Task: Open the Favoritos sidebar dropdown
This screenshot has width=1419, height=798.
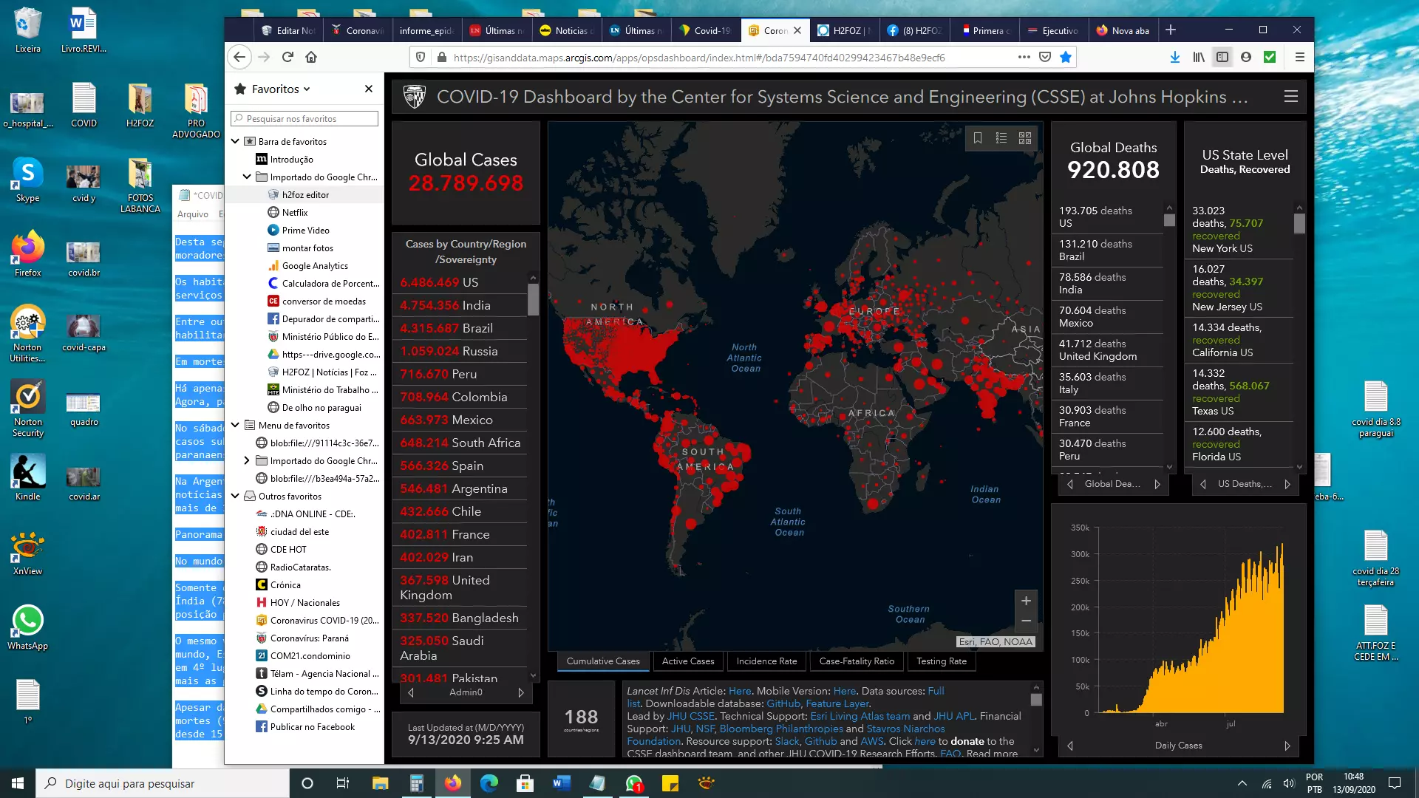Action: tap(282, 89)
